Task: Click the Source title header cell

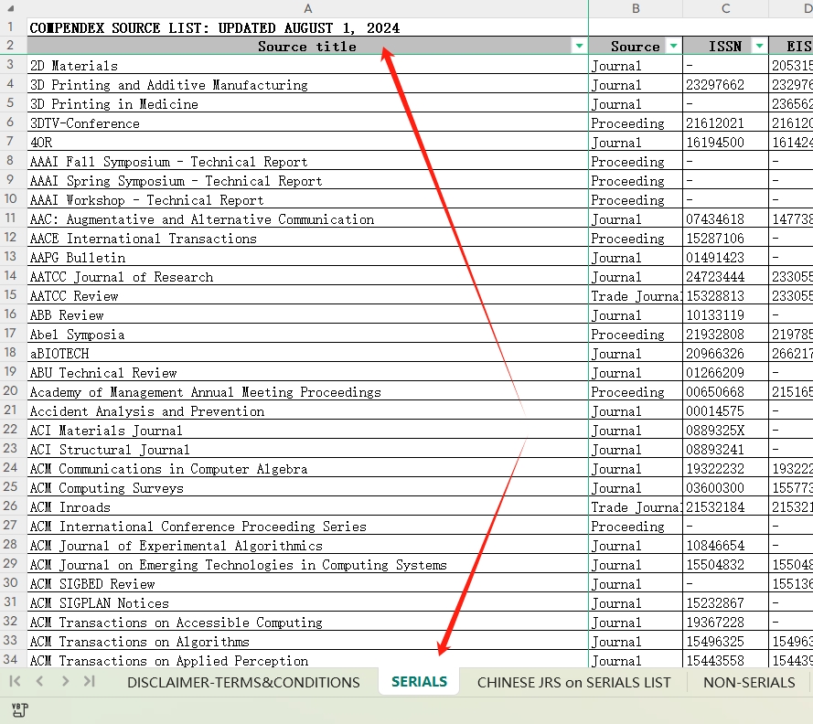Action: coord(307,46)
